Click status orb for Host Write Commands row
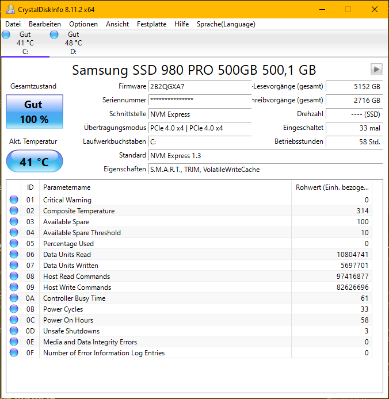The height and width of the screenshot is (399, 389). pos(14,287)
